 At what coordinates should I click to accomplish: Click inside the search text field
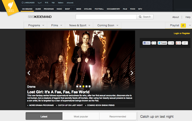(x=106, y=17)
